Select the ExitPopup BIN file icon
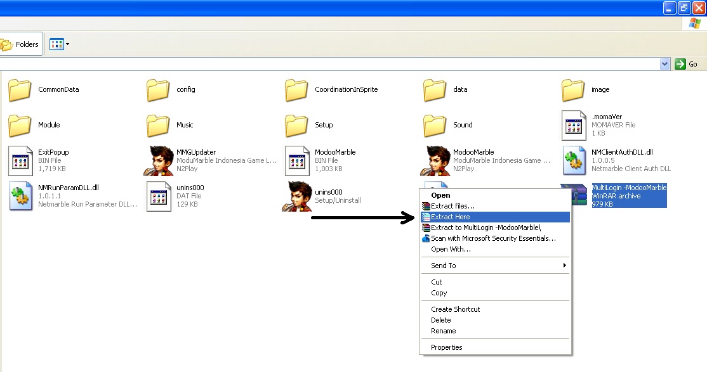The image size is (707, 372). [x=20, y=161]
